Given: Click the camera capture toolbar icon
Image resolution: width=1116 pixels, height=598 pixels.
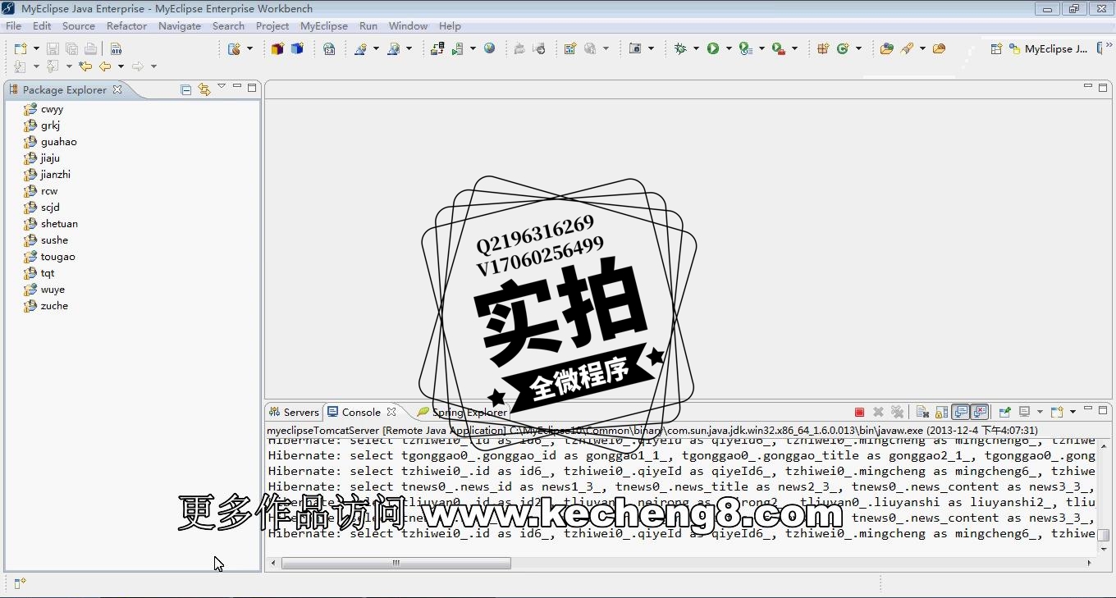Looking at the screenshot, I should pyautogui.click(x=635, y=49).
